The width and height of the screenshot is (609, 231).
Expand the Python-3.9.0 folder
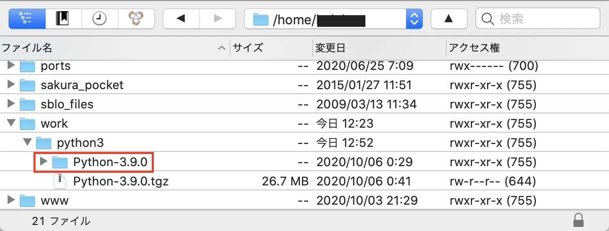tap(43, 162)
